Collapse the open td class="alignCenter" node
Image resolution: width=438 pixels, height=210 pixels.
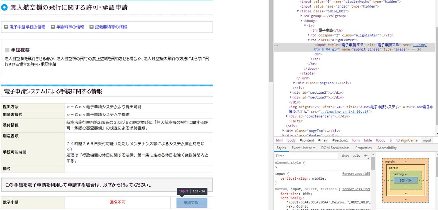(x=309, y=40)
